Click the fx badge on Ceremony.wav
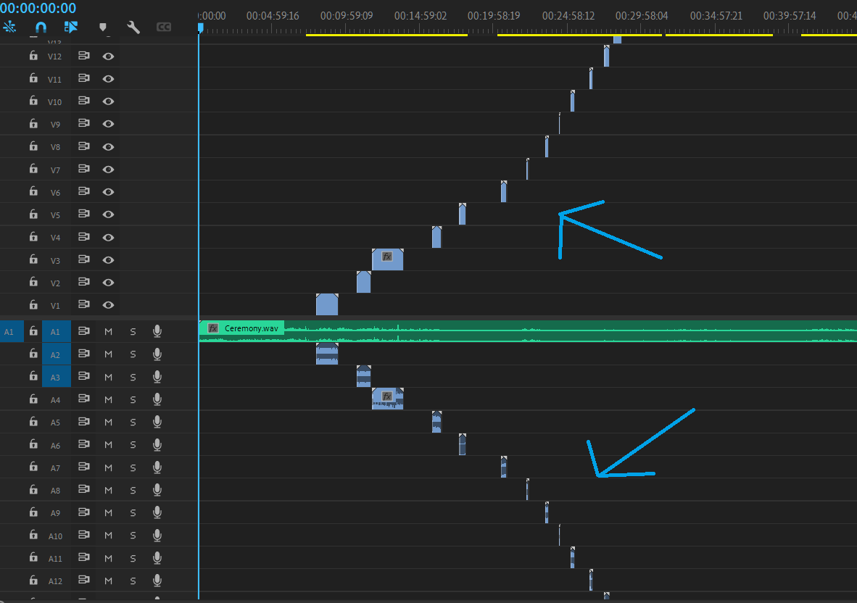857x603 pixels. (212, 328)
